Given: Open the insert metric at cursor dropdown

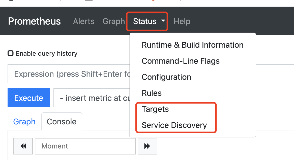Looking at the screenshot, I should [x=92, y=98].
